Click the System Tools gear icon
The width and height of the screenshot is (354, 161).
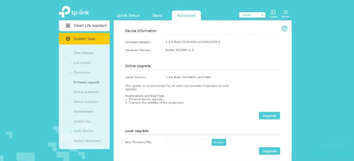[x=68, y=39]
